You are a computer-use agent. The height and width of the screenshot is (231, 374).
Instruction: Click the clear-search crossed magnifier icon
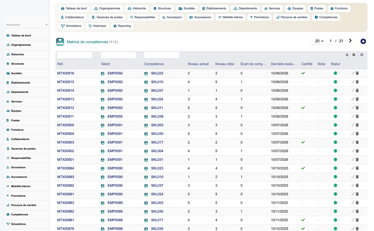[x=354, y=55]
